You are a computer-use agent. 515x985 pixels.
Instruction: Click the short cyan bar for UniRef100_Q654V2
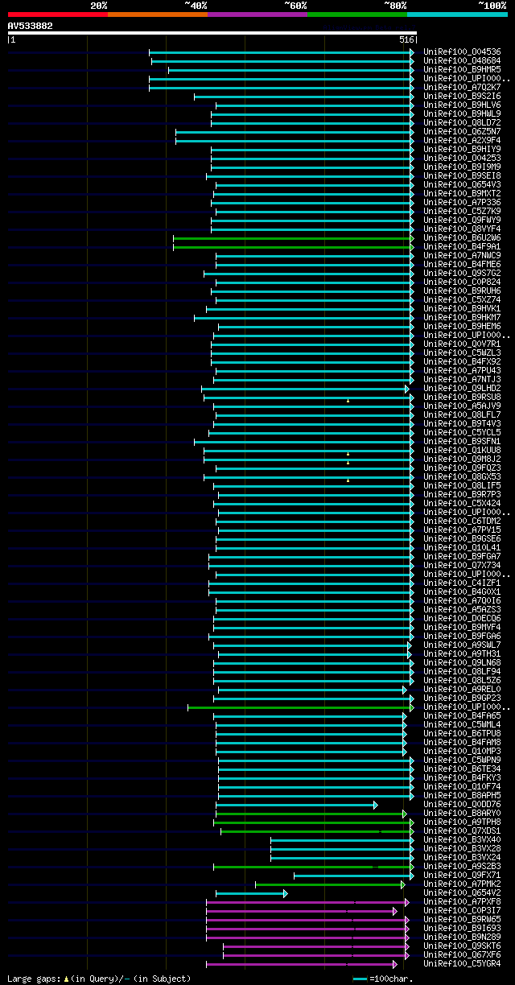pos(251,893)
